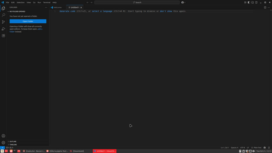Click the Accounts icon in activity bar
This screenshot has height=153, width=272.
click(3, 136)
